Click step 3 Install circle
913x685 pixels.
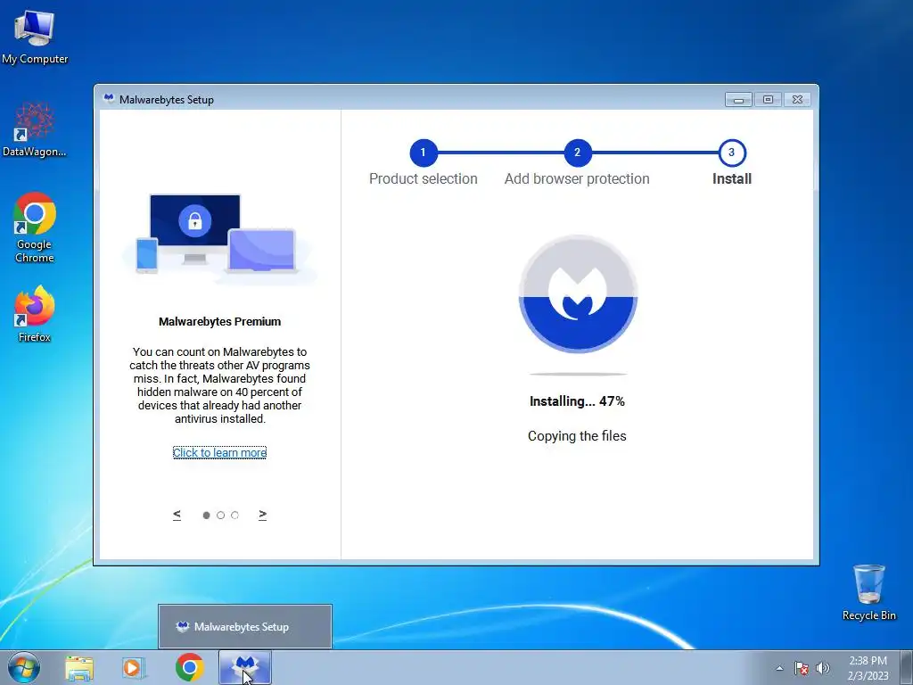pyautogui.click(x=732, y=153)
